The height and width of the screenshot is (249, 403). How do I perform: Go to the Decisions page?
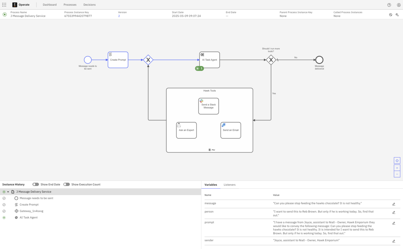(x=89, y=5)
